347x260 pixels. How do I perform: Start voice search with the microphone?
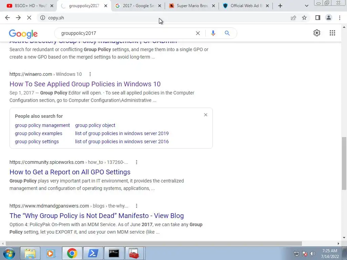coord(213,33)
